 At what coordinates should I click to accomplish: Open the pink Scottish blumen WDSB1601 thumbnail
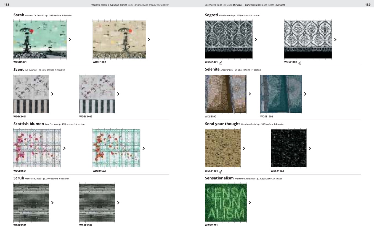(x=37, y=148)
